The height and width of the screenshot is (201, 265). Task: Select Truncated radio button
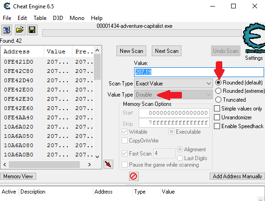pyautogui.click(x=218, y=99)
